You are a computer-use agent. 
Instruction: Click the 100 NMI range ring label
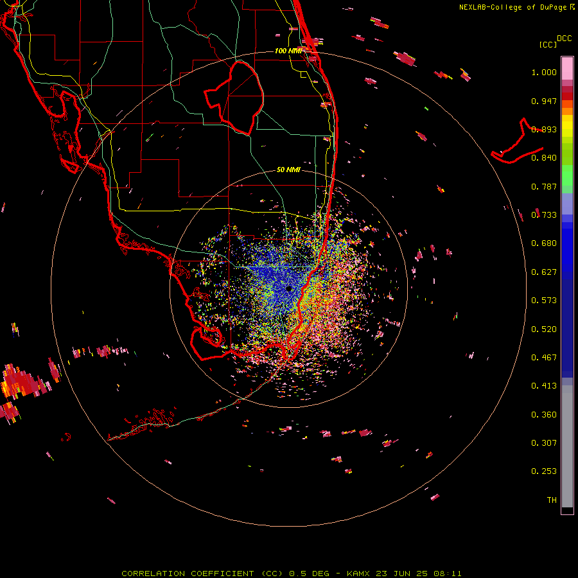288,51
